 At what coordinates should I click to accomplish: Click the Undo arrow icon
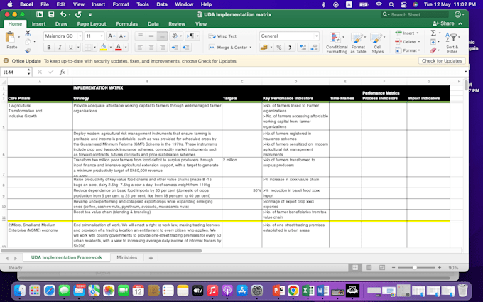point(63,14)
